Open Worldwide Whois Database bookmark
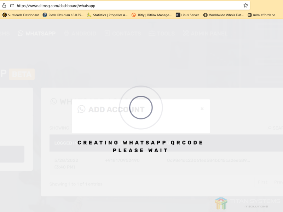The width and height of the screenshot is (283, 212). pyautogui.click(x=223, y=15)
